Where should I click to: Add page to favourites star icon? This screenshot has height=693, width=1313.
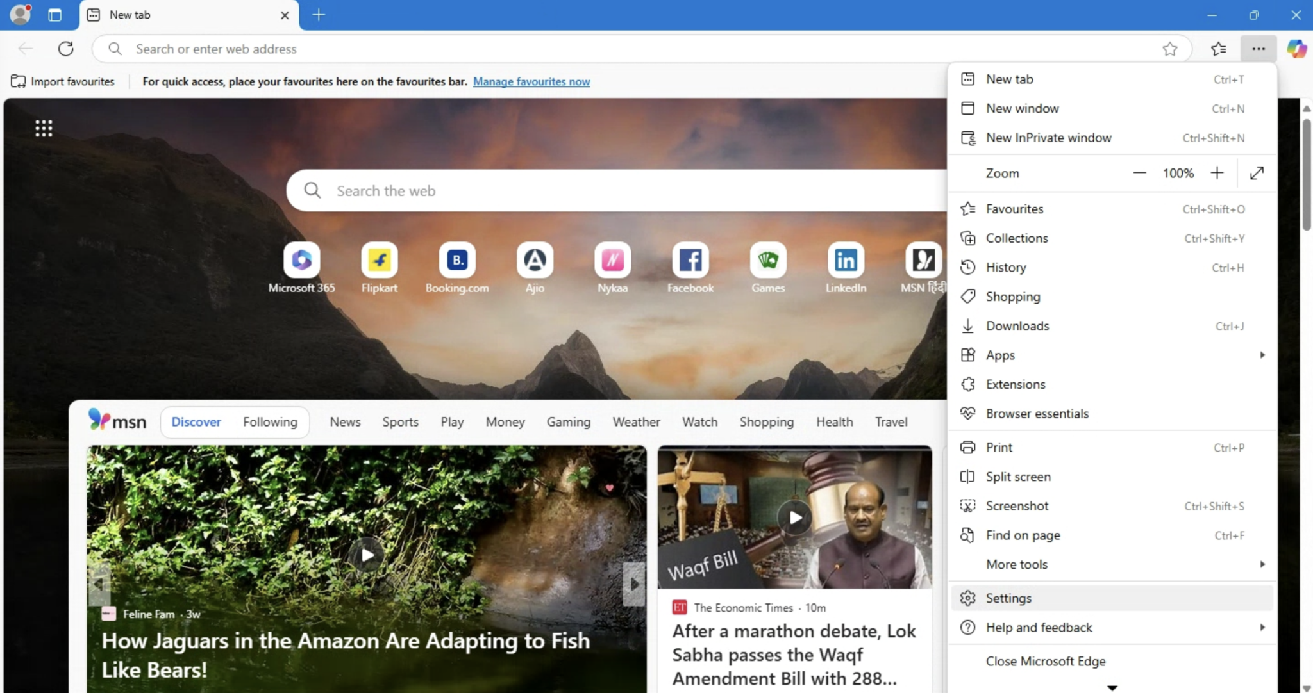(1169, 49)
